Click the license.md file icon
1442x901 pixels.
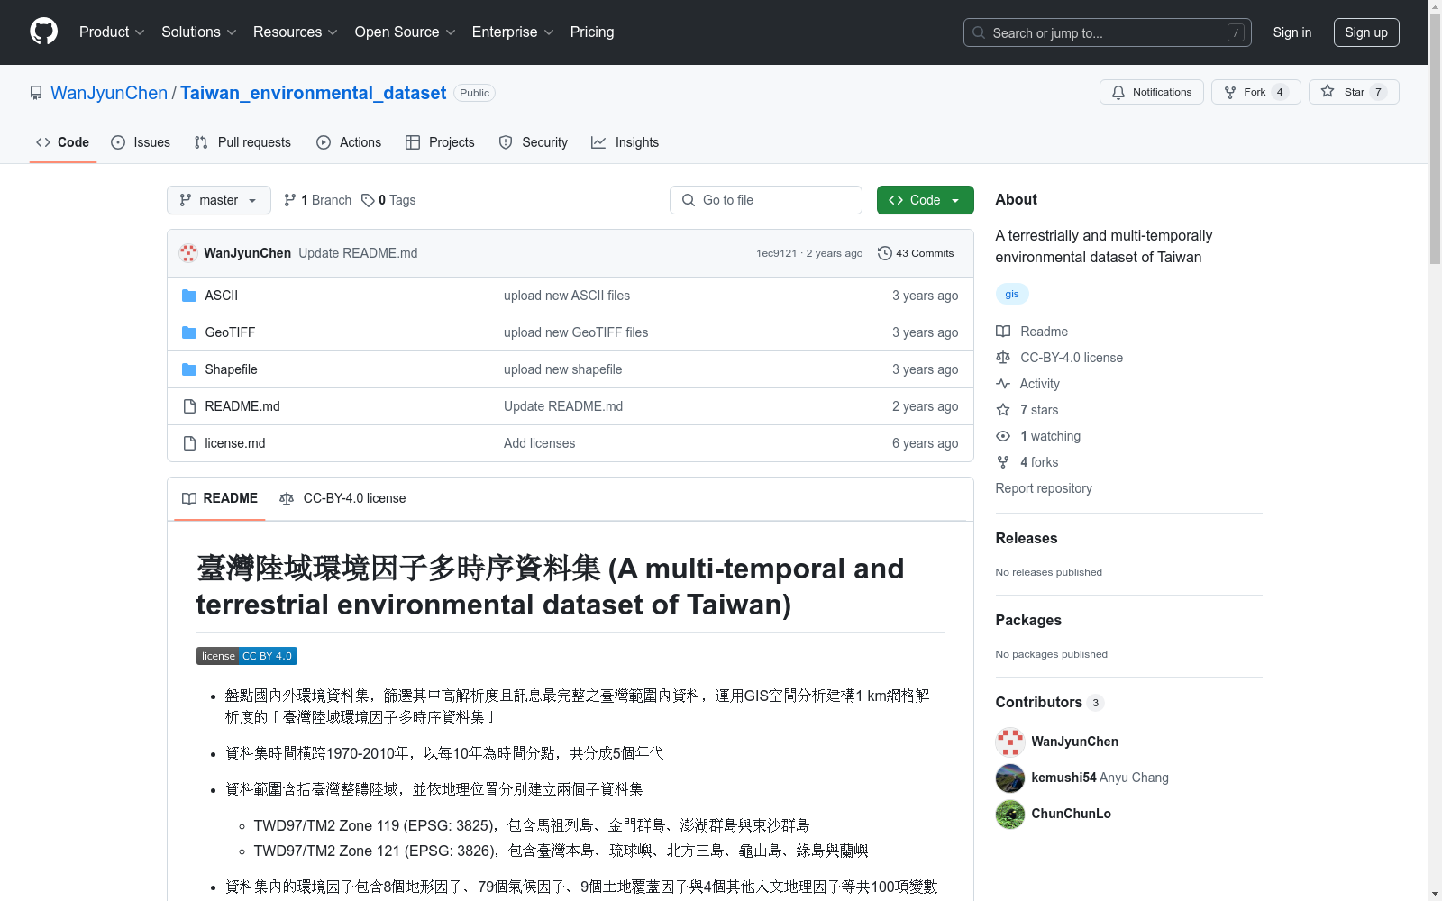[189, 443]
